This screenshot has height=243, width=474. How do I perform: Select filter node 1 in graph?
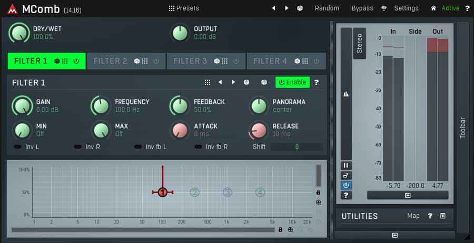(x=163, y=193)
